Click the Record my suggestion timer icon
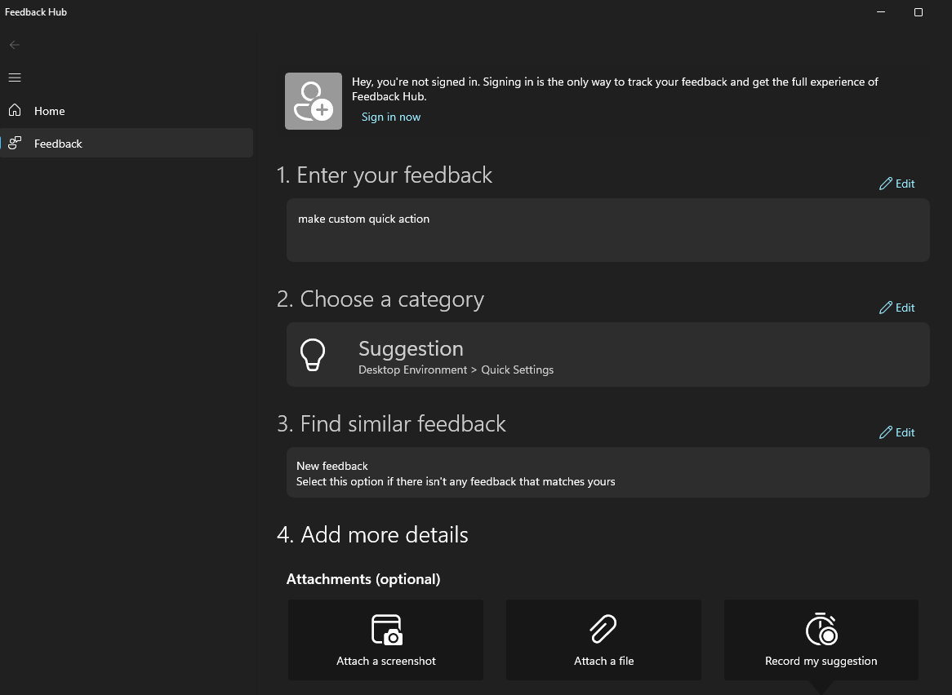This screenshot has height=695, width=952. (821, 629)
